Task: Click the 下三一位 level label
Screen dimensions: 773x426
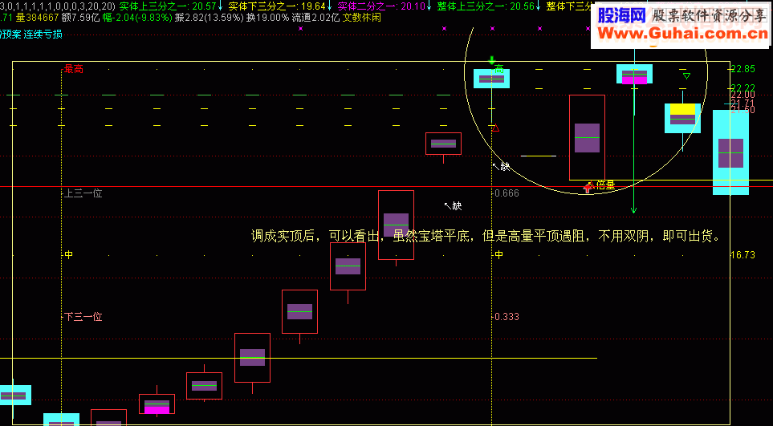Action: tap(83, 317)
